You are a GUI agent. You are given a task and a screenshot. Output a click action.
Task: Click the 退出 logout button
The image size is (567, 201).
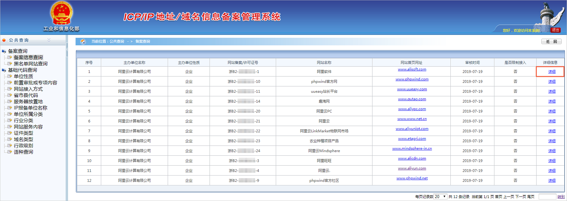coord(556,30)
